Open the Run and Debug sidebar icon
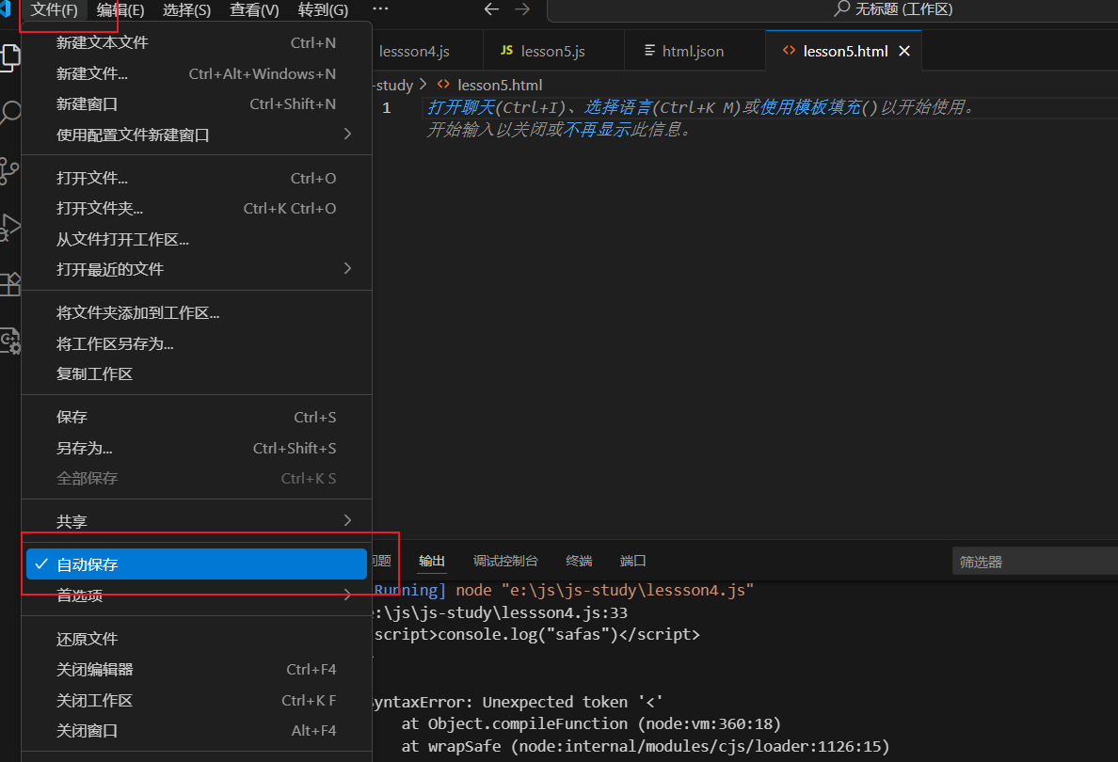Screen dimensions: 1118x762 (x=9, y=228)
